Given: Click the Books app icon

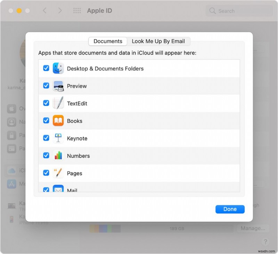Looking at the screenshot, I should 58,121.
